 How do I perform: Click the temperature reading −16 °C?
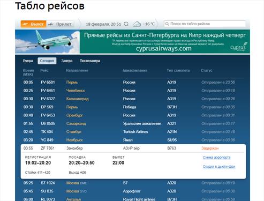148,24
